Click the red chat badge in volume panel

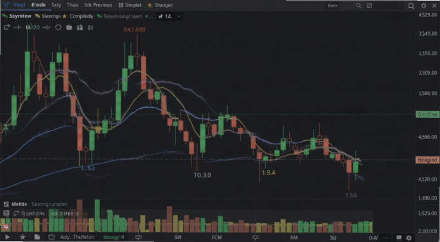tap(5, 227)
